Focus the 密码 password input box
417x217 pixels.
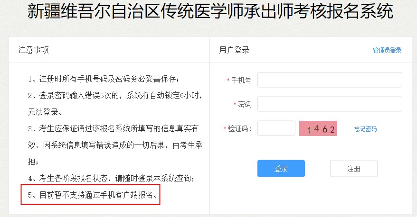pyautogui.click(x=330, y=104)
